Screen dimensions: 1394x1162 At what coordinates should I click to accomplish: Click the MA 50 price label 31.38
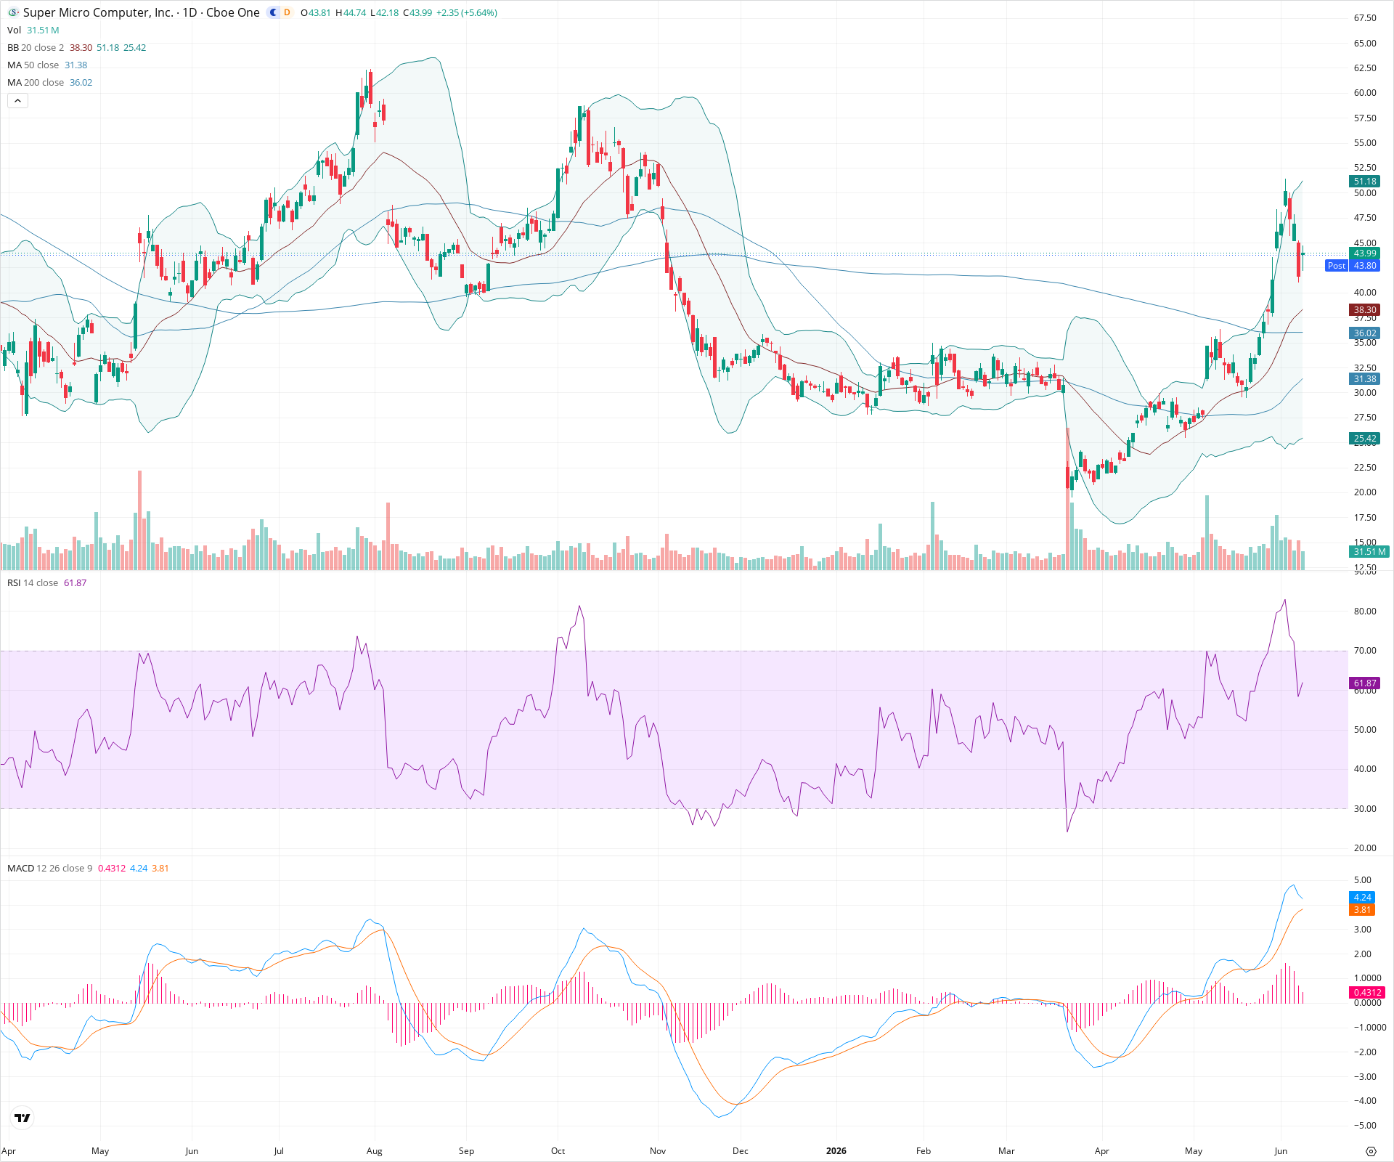[1364, 379]
